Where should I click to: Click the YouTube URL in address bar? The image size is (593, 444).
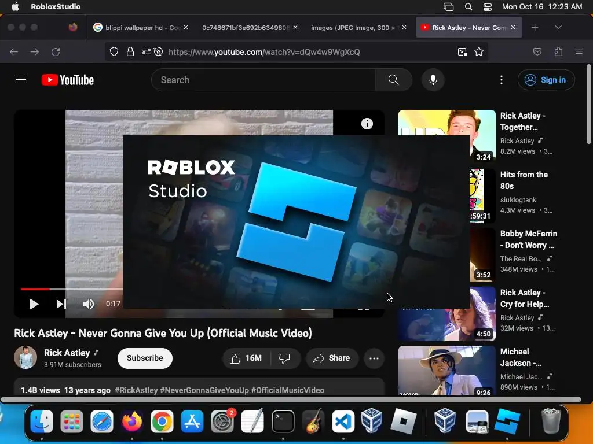tap(264, 52)
